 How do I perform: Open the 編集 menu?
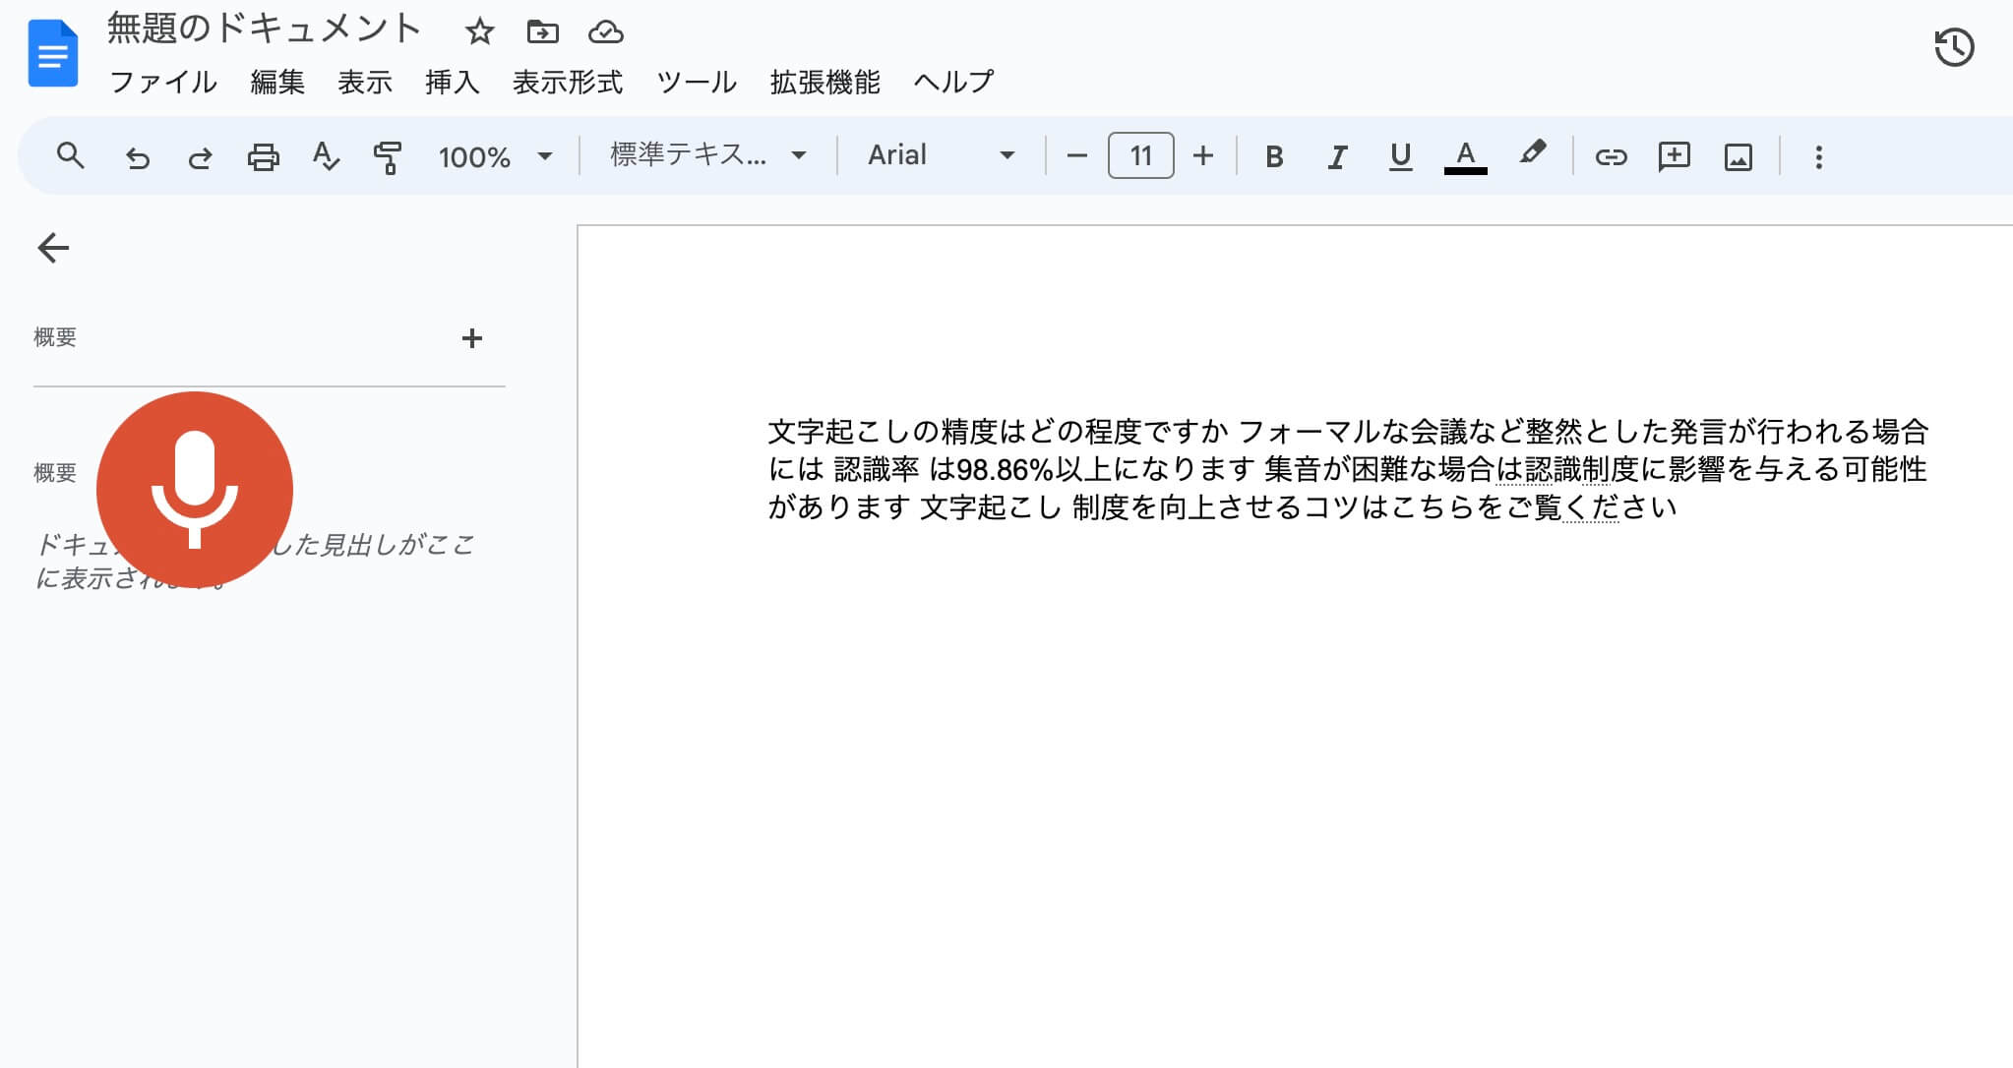(277, 83)
